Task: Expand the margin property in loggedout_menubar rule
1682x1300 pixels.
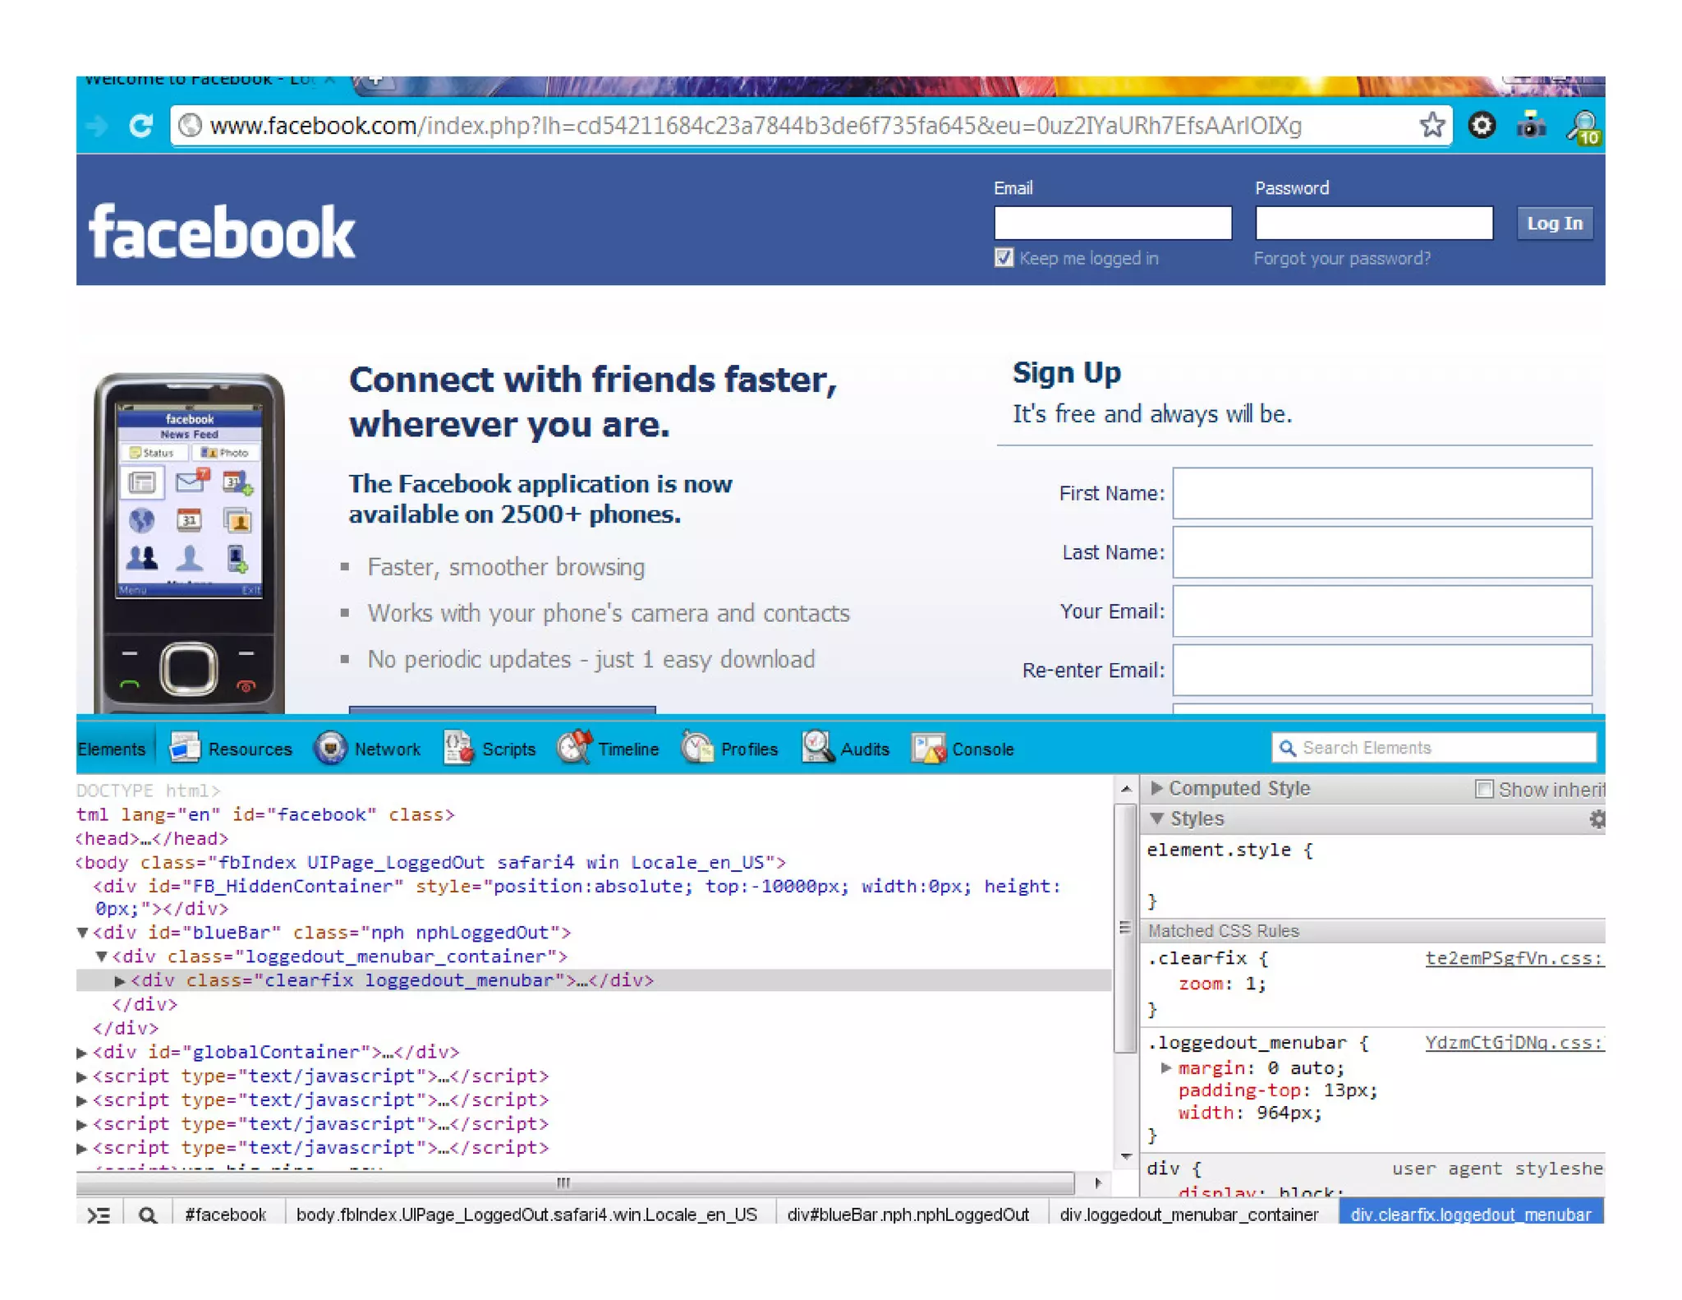Action: pos(1165,1067)
